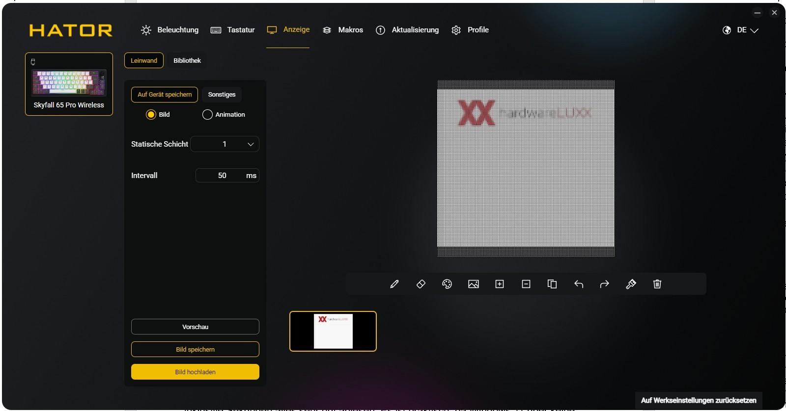Open the Tastatur tab
This screenshot has height=411, width=786.
pyautogui.click(x=233, y=30)
